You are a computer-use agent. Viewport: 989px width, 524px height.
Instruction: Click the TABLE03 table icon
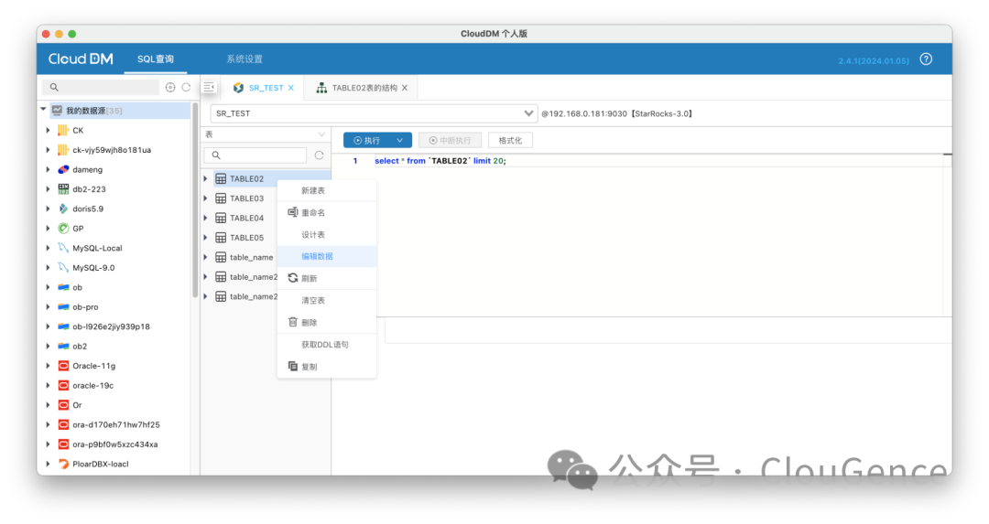(x=221, y=198)
